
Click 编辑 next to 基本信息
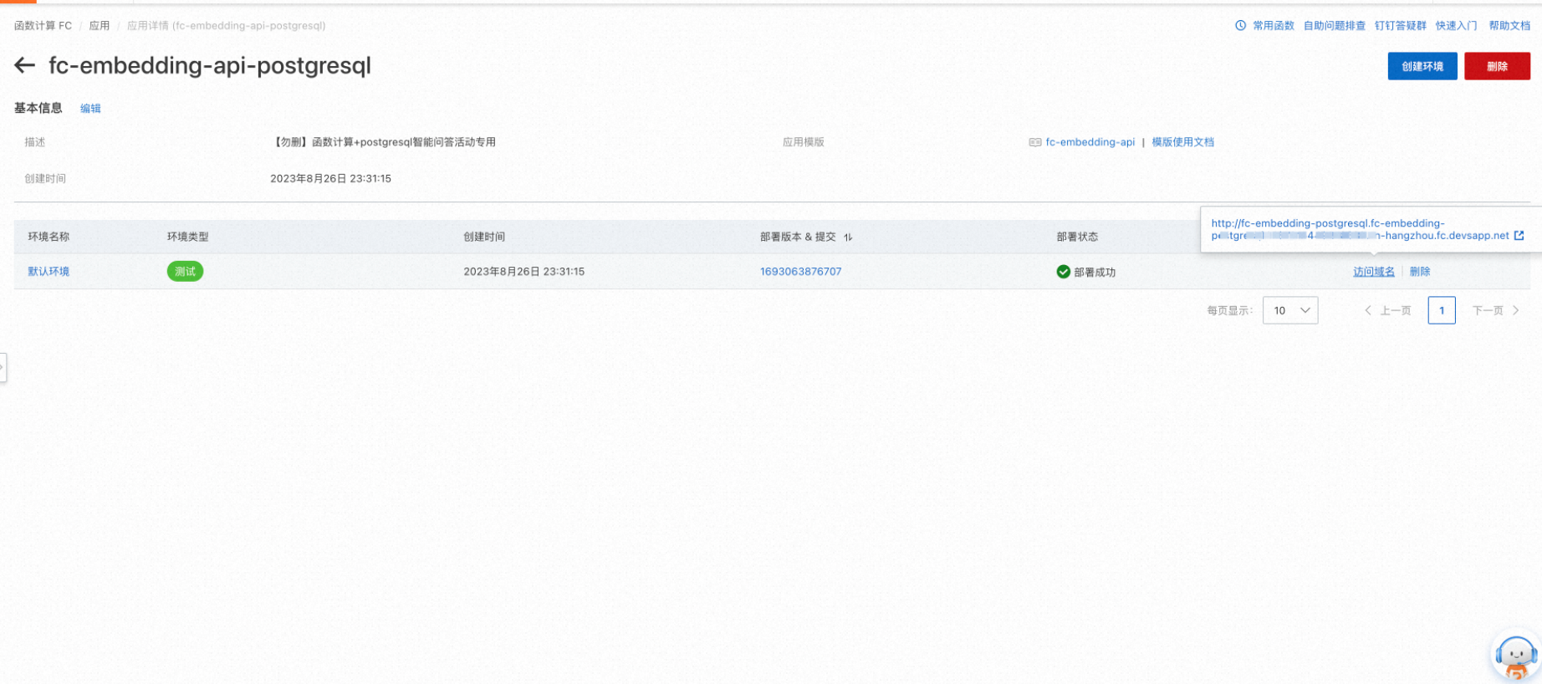90,109
